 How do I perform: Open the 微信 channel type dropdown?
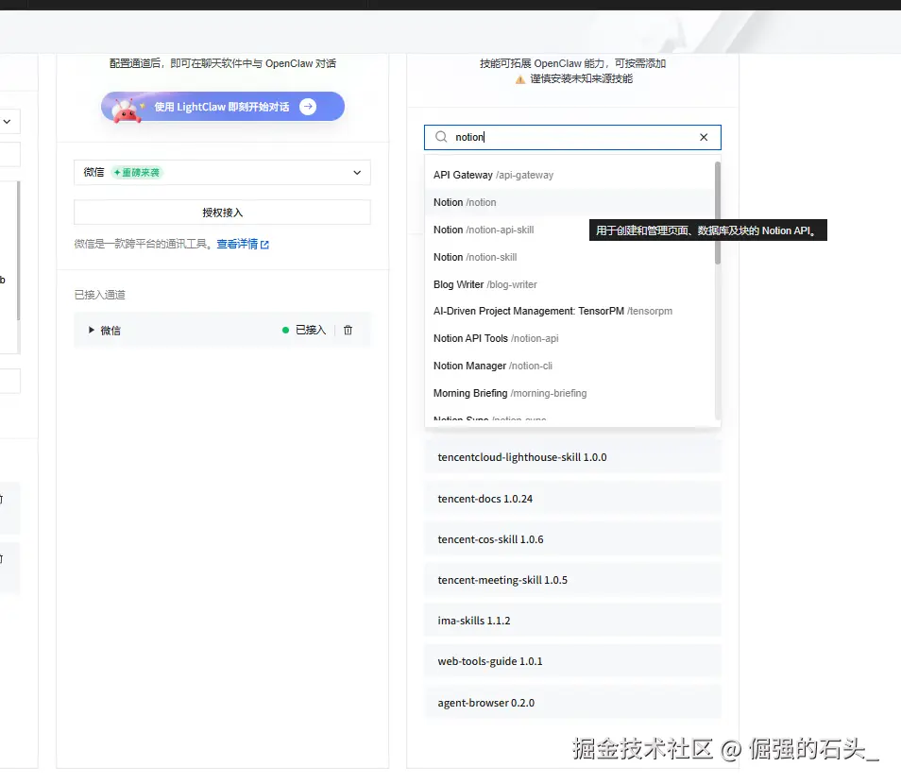222,173
